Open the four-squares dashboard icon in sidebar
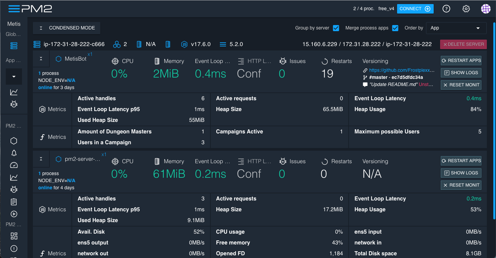 point(14,236)
